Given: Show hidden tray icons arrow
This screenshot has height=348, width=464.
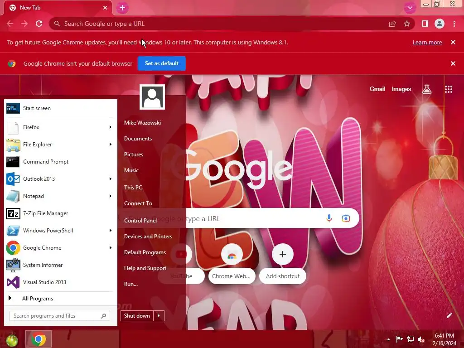Looking at the screenshot, I should click(x=388, y=339).
